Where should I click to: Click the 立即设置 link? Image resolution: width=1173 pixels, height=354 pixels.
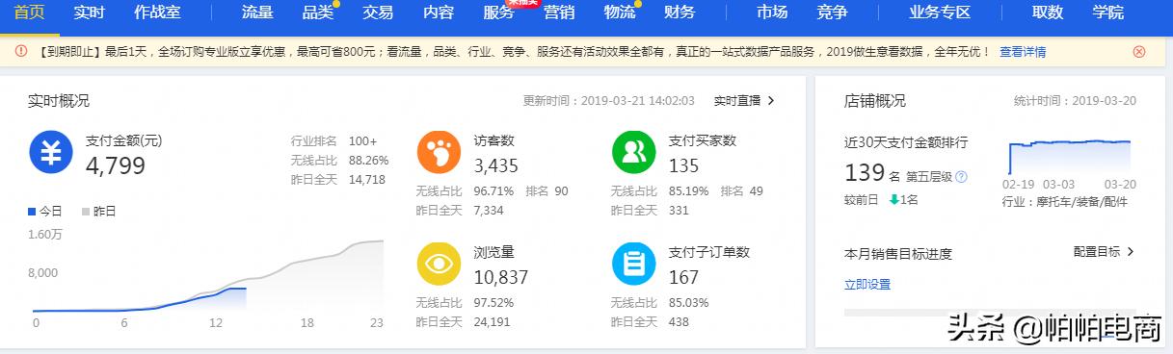coord(867,285)
